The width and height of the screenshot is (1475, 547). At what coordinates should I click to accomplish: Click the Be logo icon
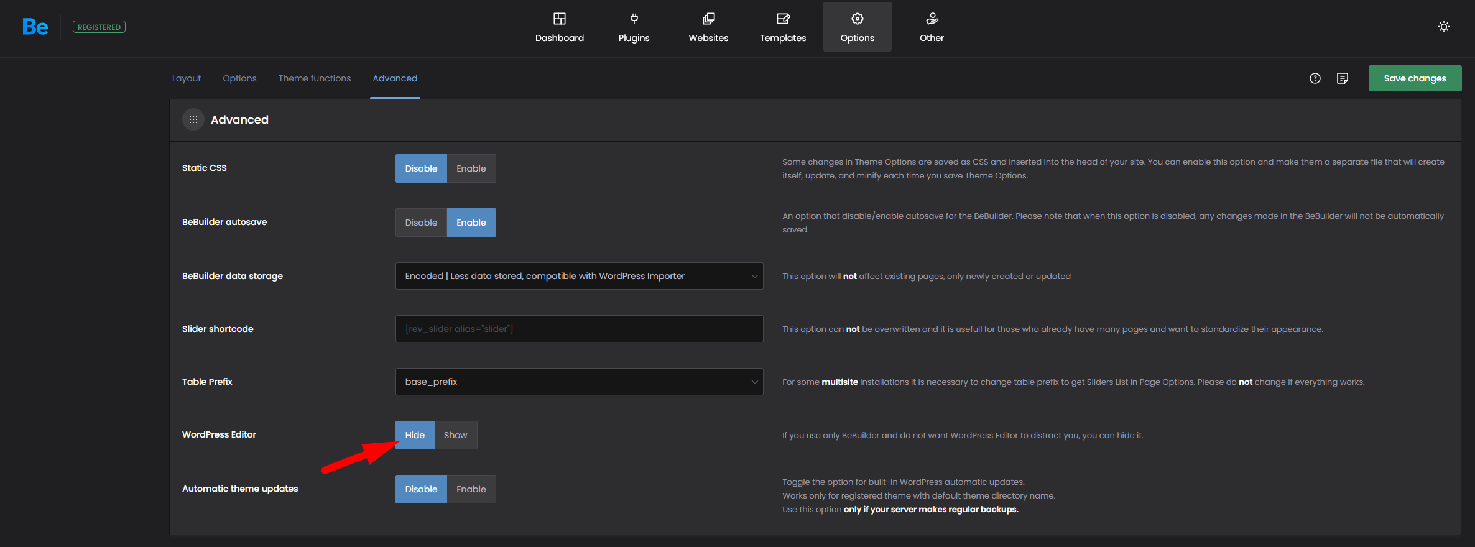click(35, 27)
